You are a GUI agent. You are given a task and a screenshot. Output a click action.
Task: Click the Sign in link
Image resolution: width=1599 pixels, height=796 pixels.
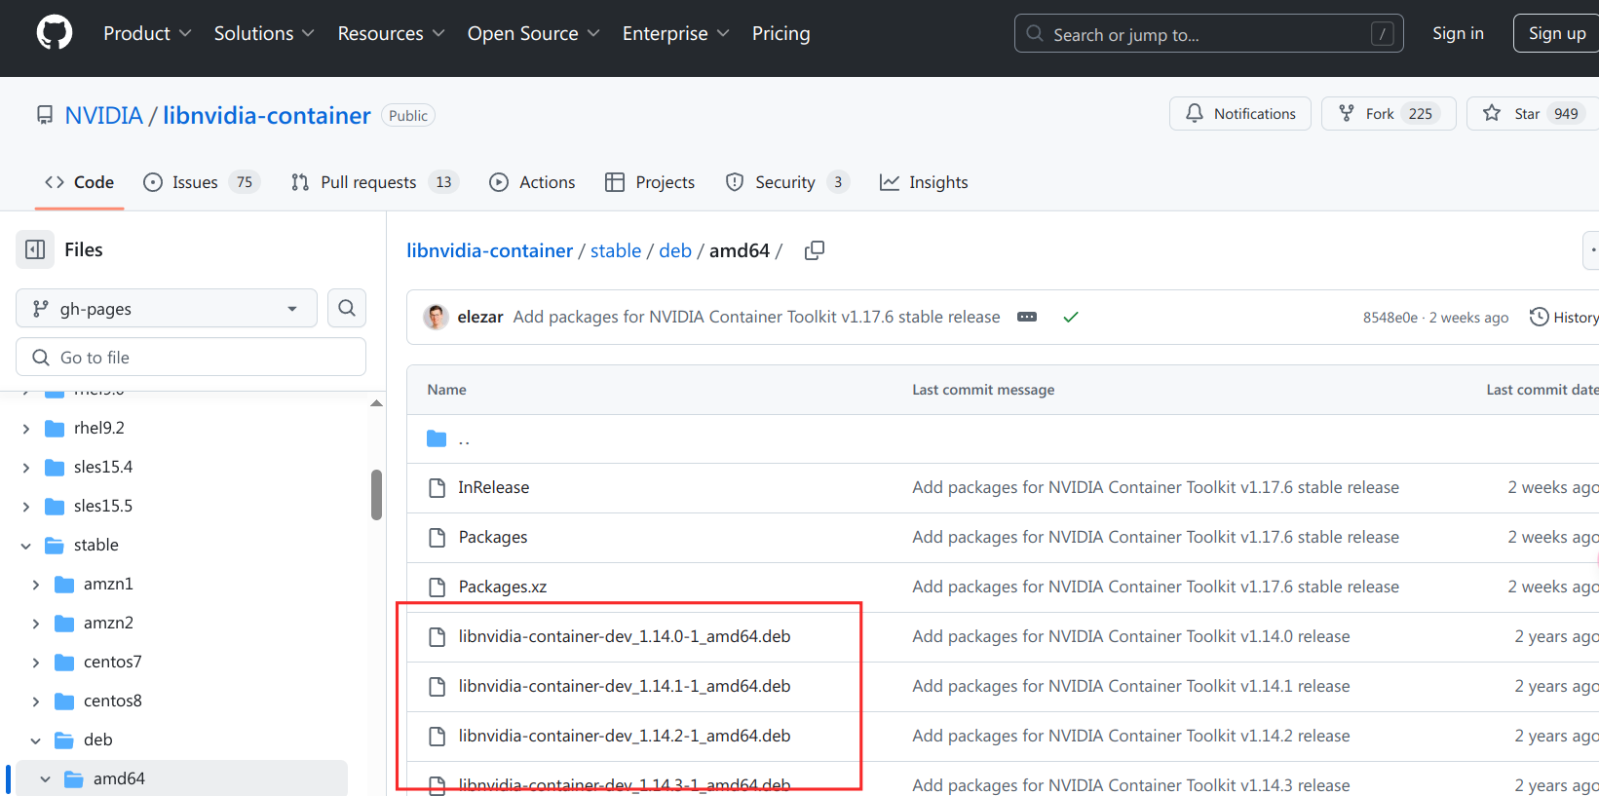1457,33
